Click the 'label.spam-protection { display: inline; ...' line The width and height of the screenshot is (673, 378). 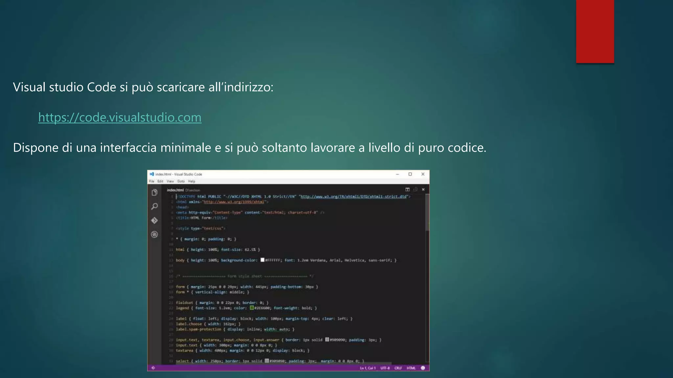tap(235, 329)
